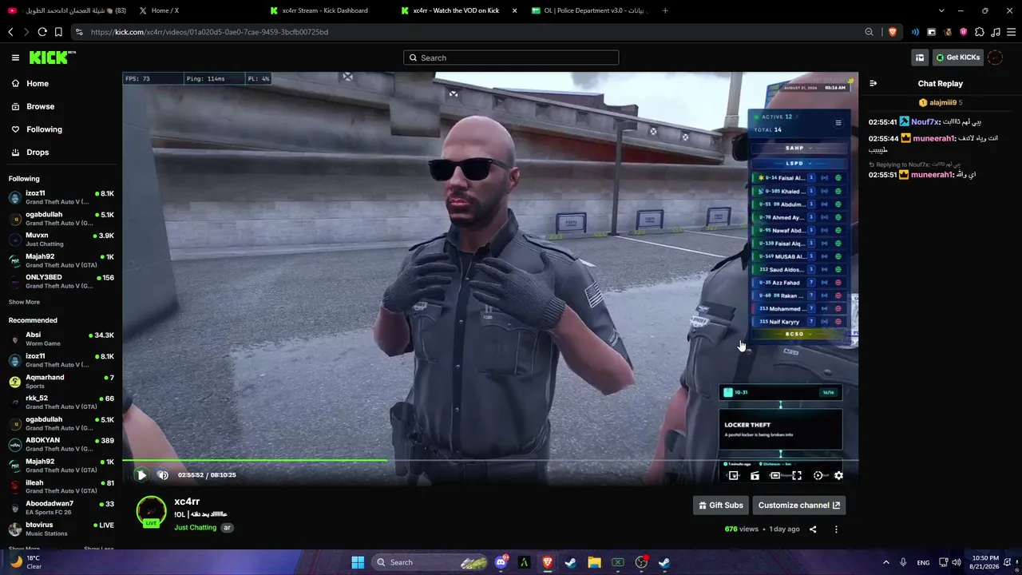
Task: Open Aboodadwan7 recommended channel
Action: coord(61,507)
